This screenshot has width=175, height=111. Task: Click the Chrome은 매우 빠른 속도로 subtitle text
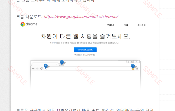click(85, 43)
